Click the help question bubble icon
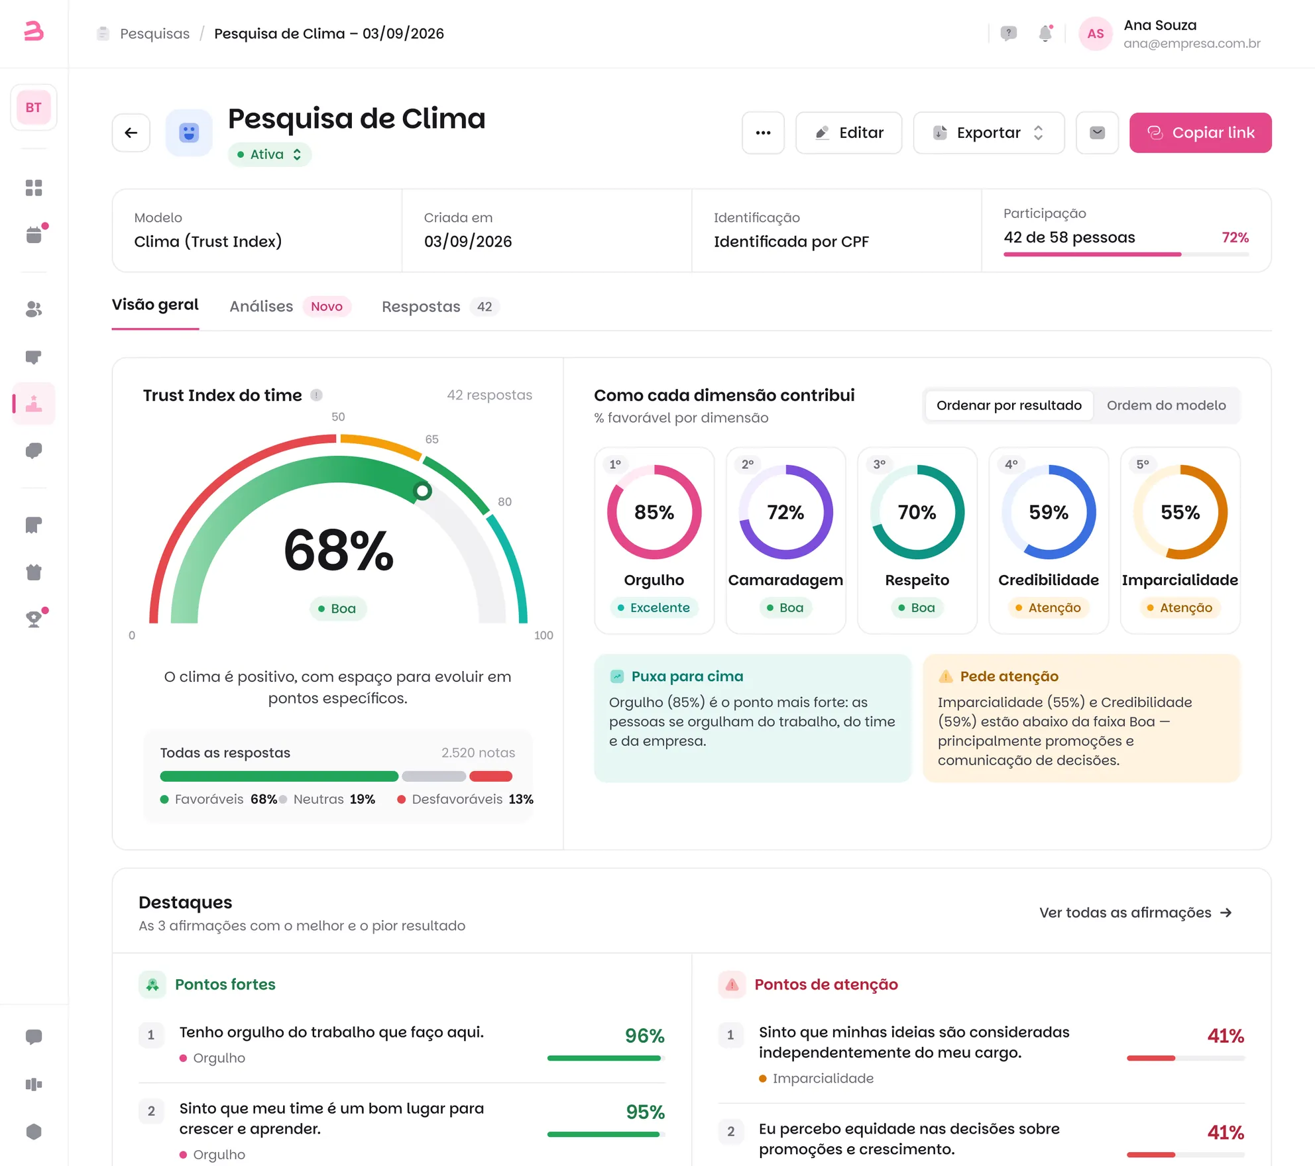 (1009, 33)
